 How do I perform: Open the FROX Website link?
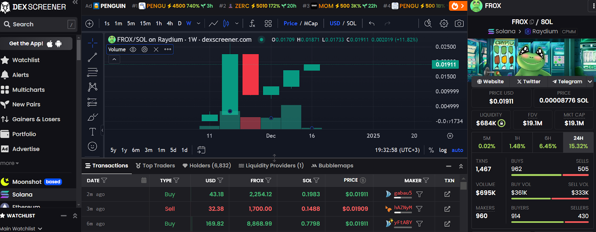pyautogui.click(x=490, y=81)
